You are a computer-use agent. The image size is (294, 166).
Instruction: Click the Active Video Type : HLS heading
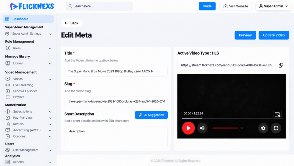click(x=198, y=53)
